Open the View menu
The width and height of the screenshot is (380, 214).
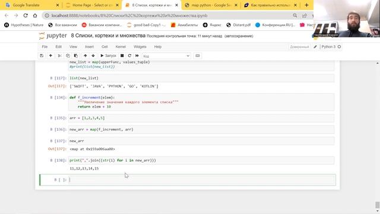pos(73,46)
